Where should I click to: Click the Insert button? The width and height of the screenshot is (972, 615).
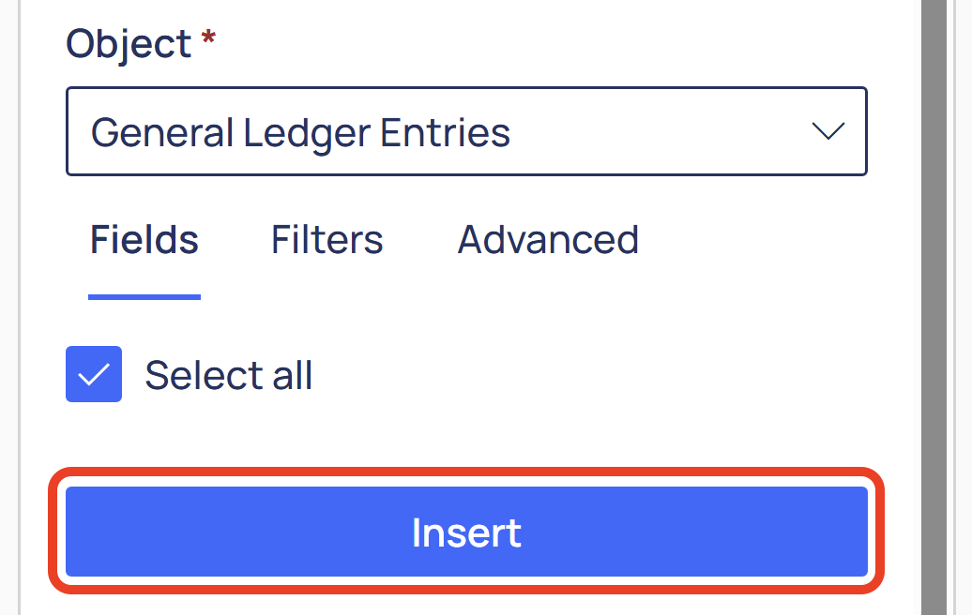466,532
